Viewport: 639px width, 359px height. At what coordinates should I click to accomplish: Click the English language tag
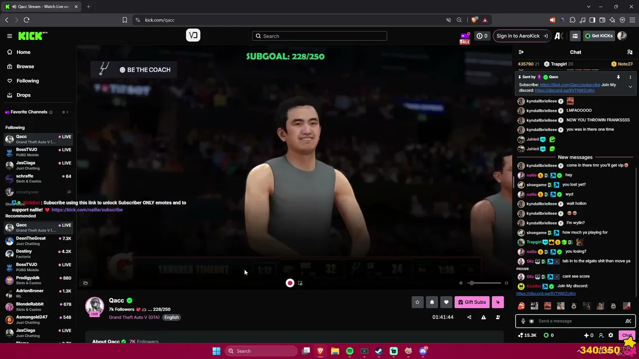pos(171,317)
